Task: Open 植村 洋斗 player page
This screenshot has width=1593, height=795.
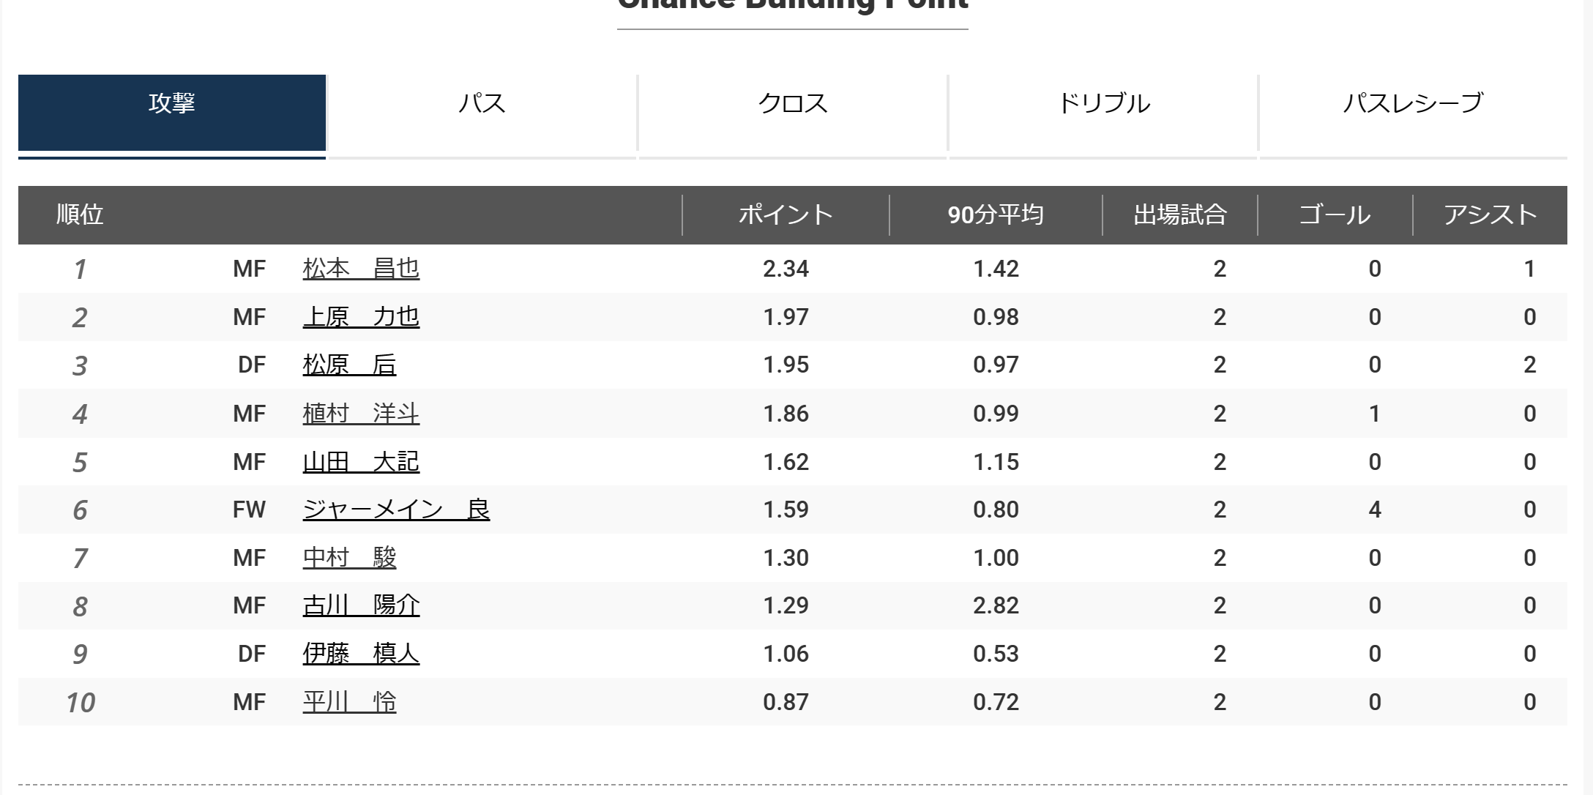Action: (361, 414)
